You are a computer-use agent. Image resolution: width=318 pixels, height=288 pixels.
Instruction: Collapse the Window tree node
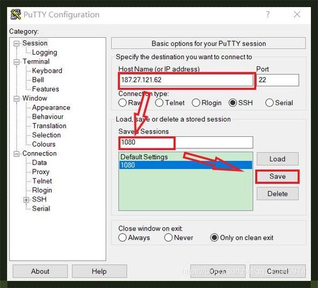pos(16,99)
